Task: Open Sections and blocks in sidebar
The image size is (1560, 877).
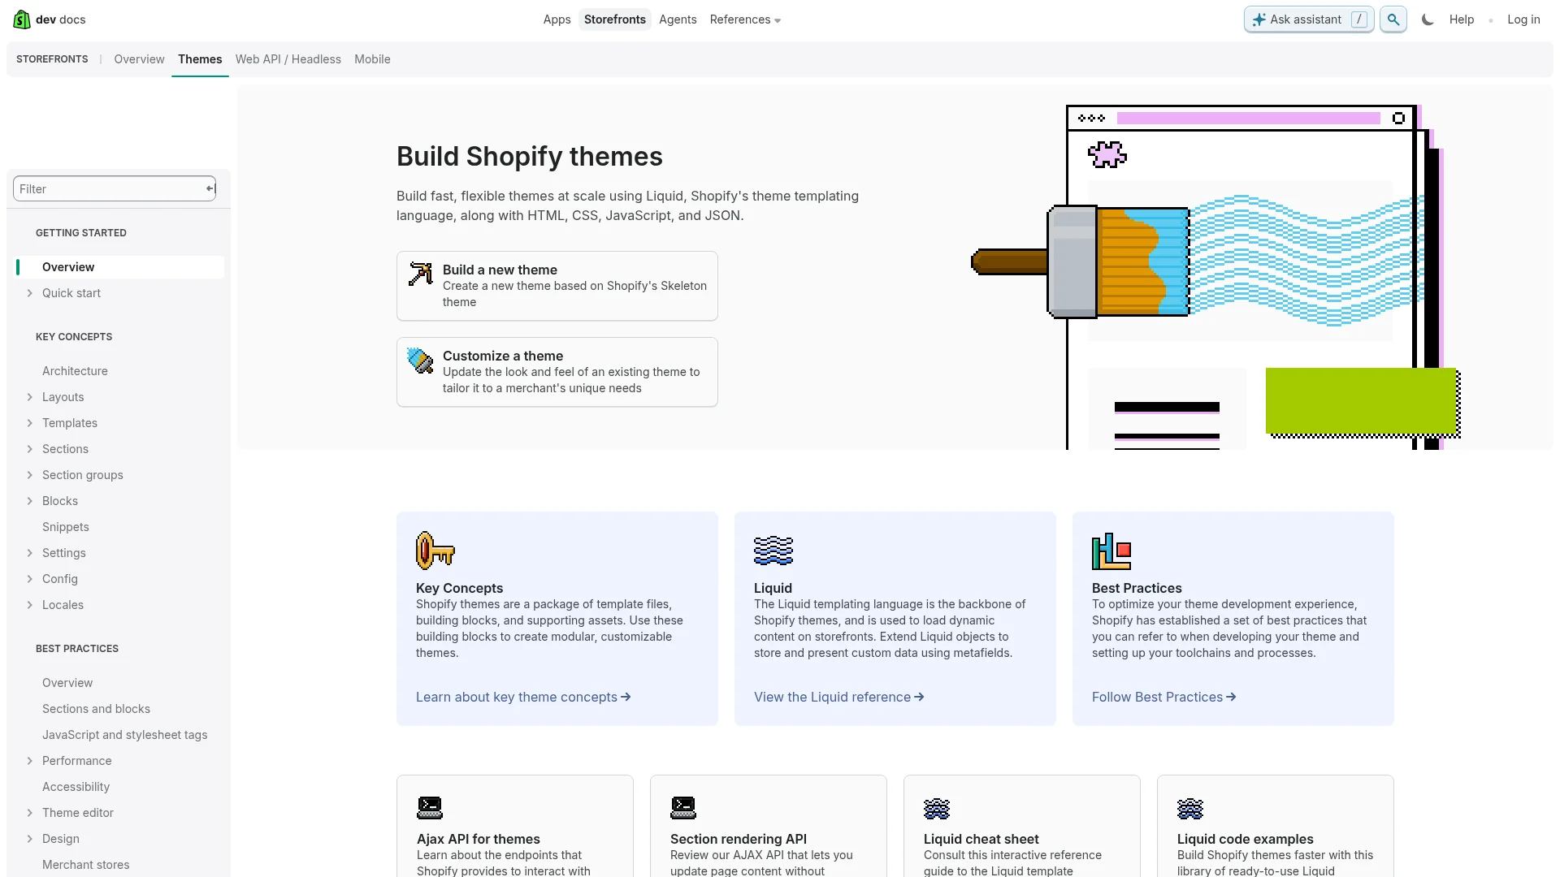Action: 96,709
